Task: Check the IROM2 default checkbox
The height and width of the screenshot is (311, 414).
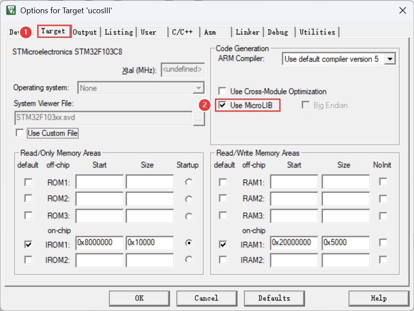Action: point(28,259)
